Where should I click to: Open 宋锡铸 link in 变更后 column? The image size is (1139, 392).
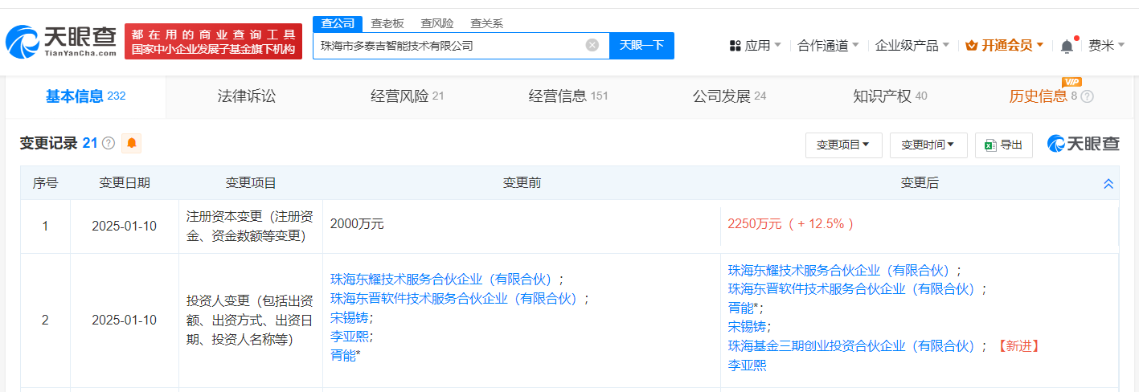pyautogui.click(x=748, y=327)
